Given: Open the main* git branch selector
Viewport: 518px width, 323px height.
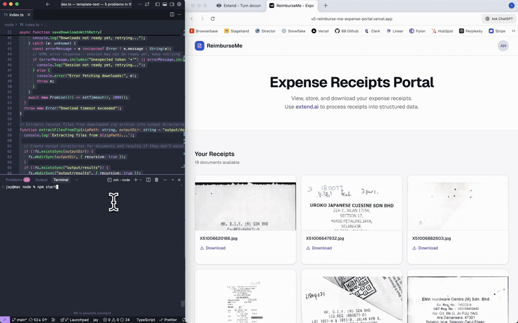Looking at the screenshot, I should coord(19,320).
